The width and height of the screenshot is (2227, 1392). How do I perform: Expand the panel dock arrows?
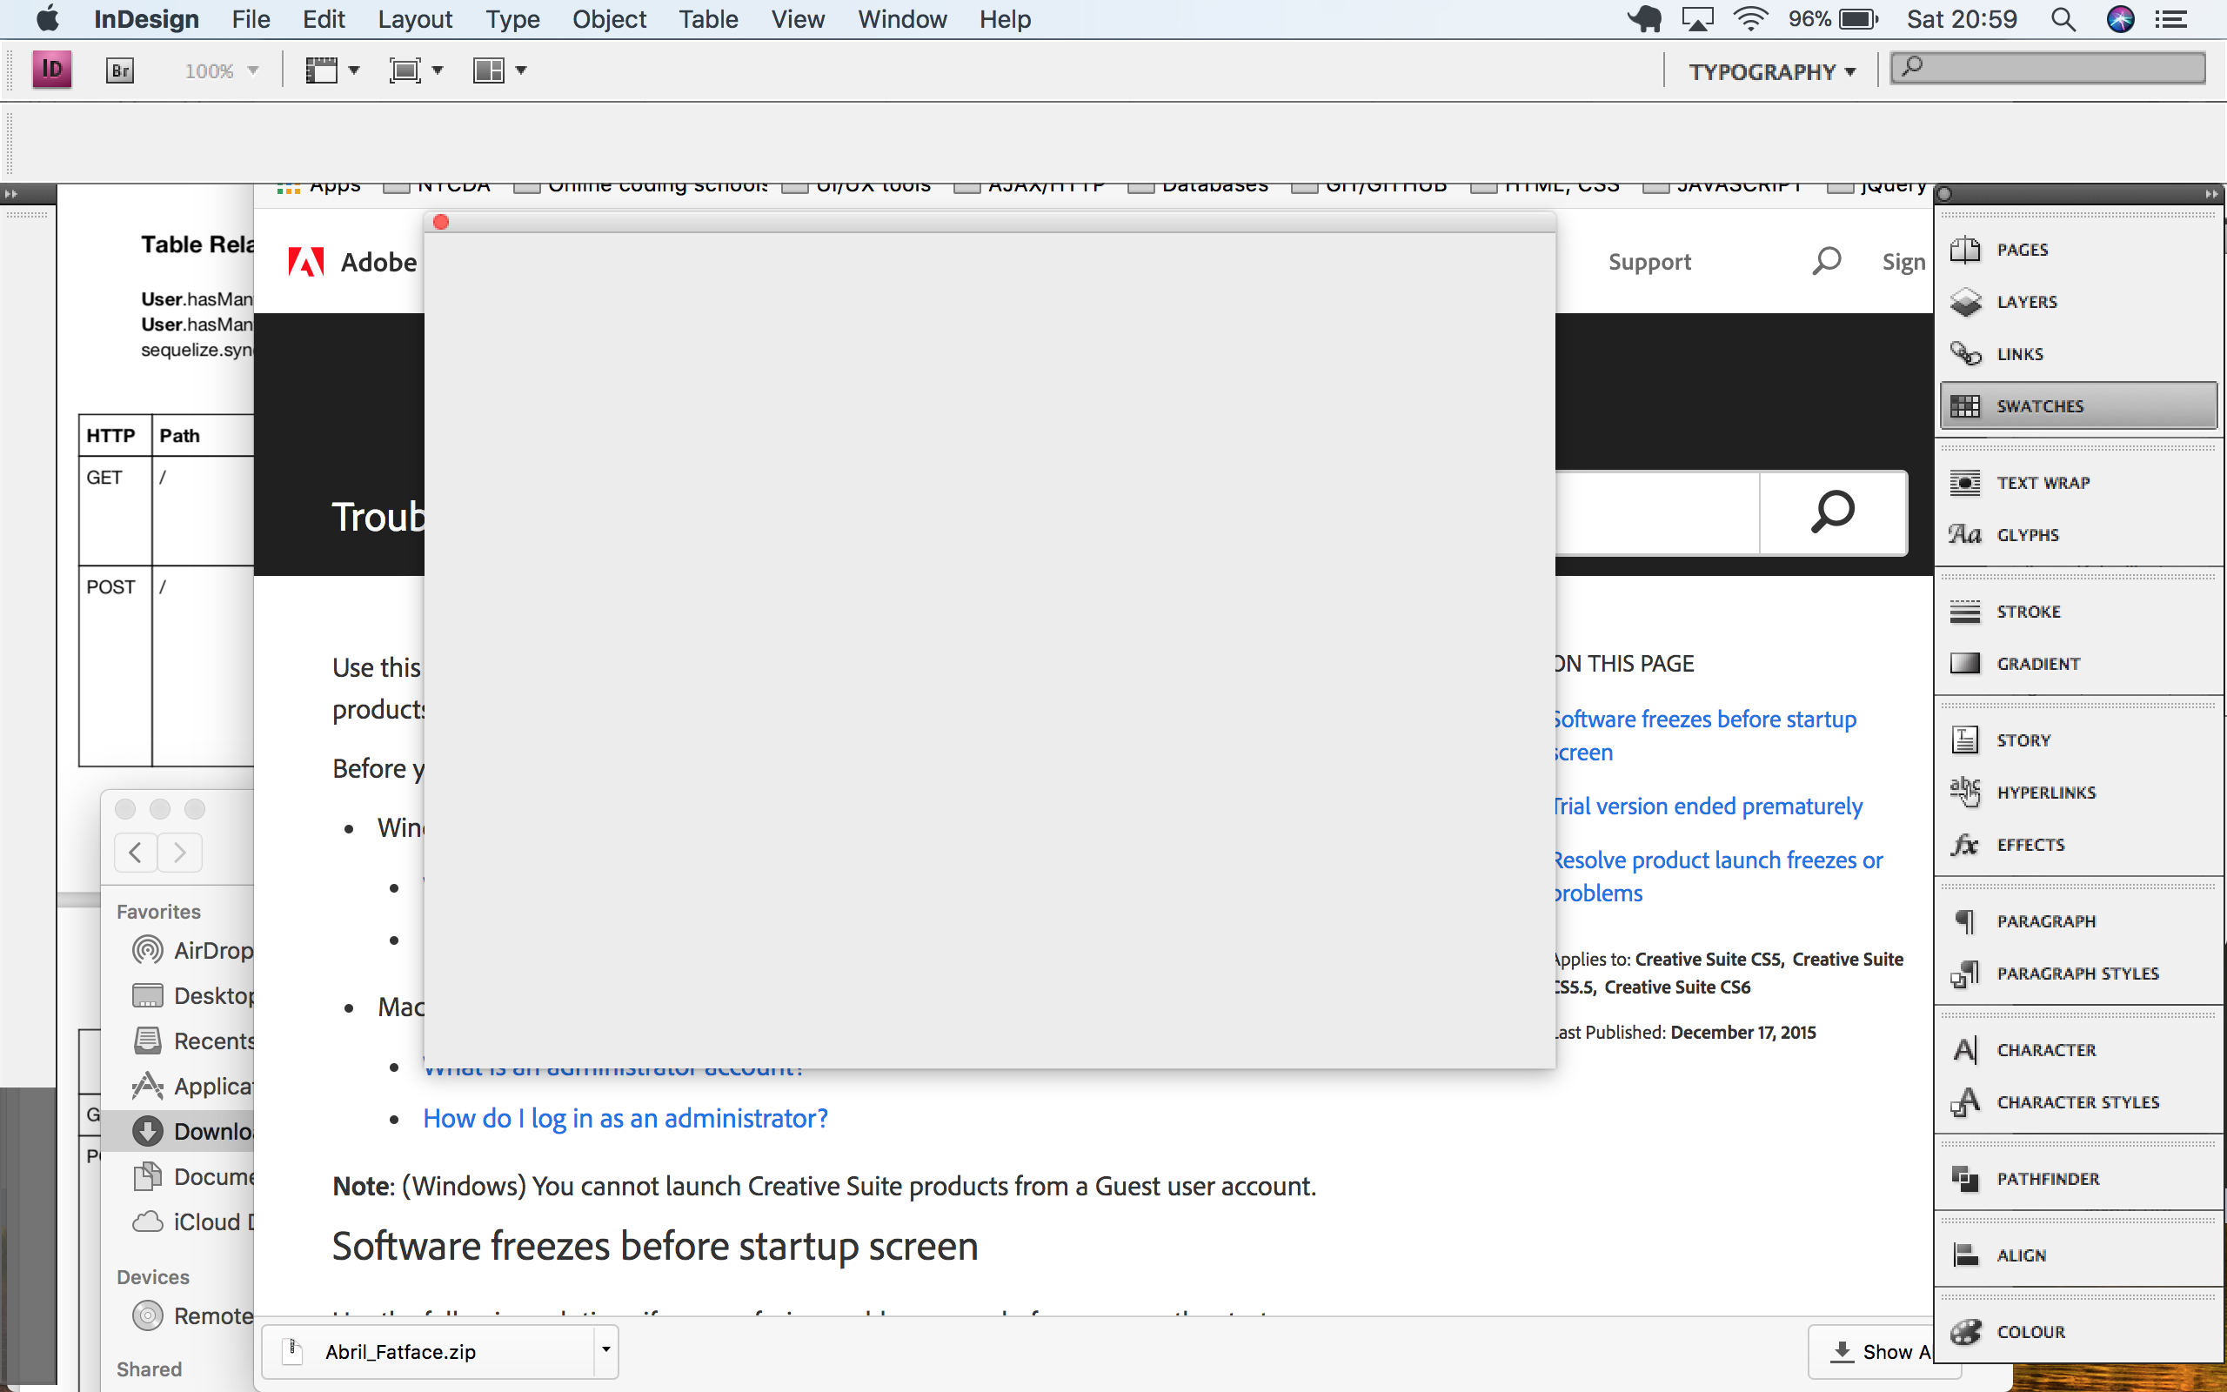coord(2210,194)
